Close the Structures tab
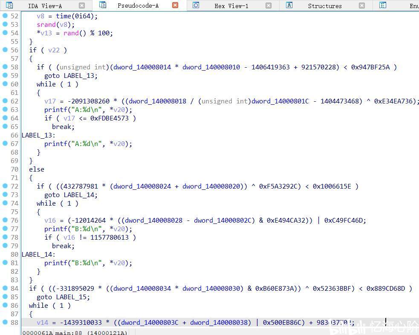 click(362, 6)
